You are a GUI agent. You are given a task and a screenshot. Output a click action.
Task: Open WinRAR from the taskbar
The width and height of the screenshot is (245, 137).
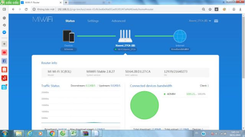click(x=85, y=134)
